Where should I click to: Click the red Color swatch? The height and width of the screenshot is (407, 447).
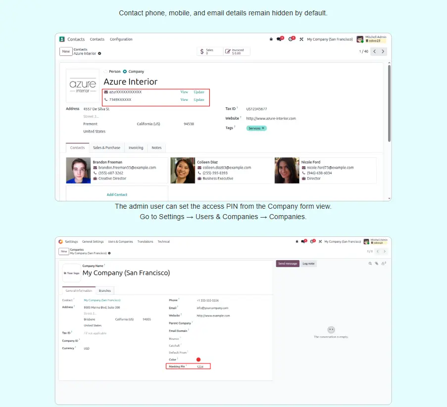tap(199, 360)
